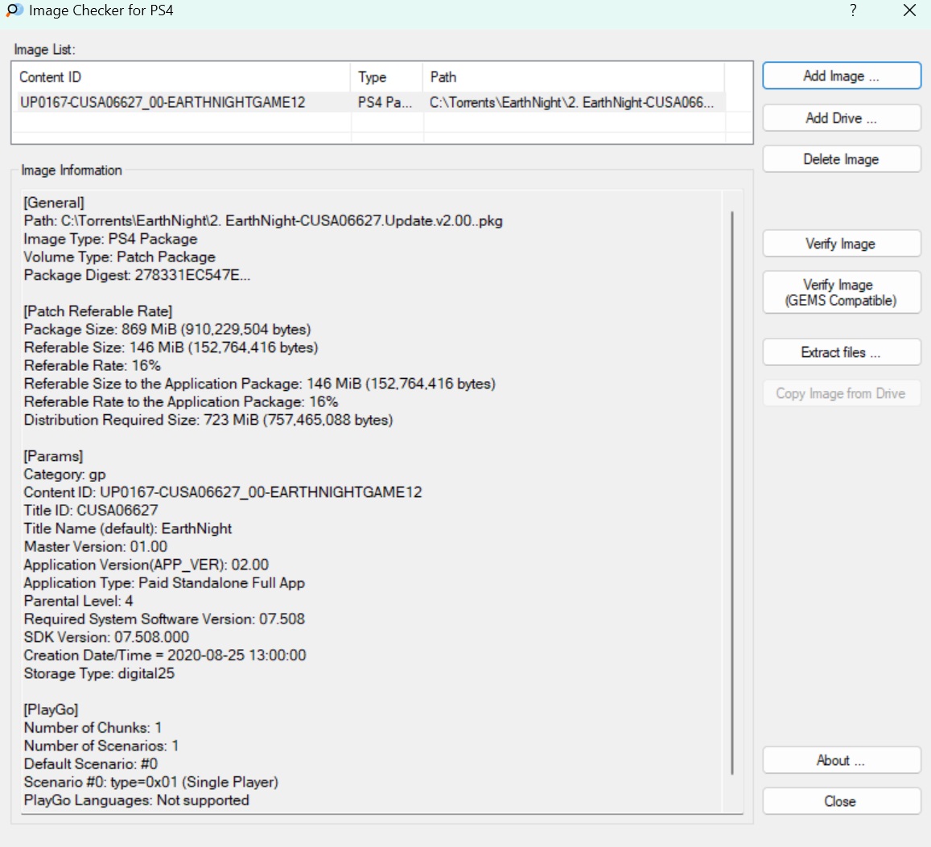The width and height of the screenshot is (931, 847).
Task: Close the window using the title bar X
Action: (909, 10)
